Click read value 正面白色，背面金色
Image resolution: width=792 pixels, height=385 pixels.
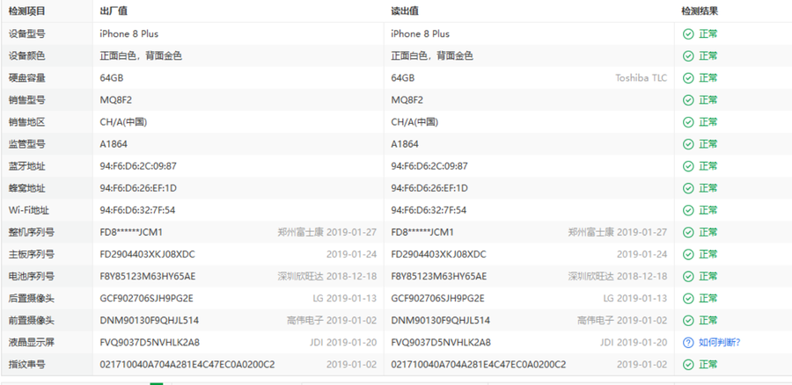pyautogui.click(x=432, y=56)
